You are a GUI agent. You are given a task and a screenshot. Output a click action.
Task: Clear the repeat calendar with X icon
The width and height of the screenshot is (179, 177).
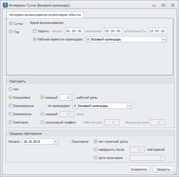[75, 106]
